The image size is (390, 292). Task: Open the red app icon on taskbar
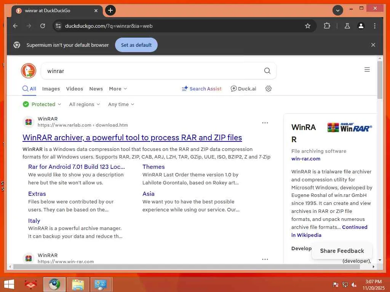[30, 284]
